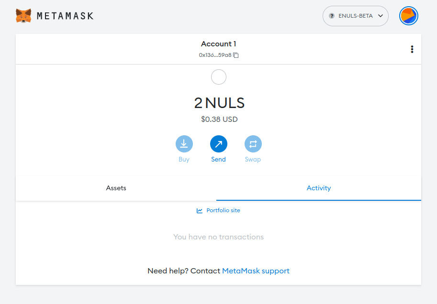
Task: Click the Send label text
Action: [x=218, y=159]
